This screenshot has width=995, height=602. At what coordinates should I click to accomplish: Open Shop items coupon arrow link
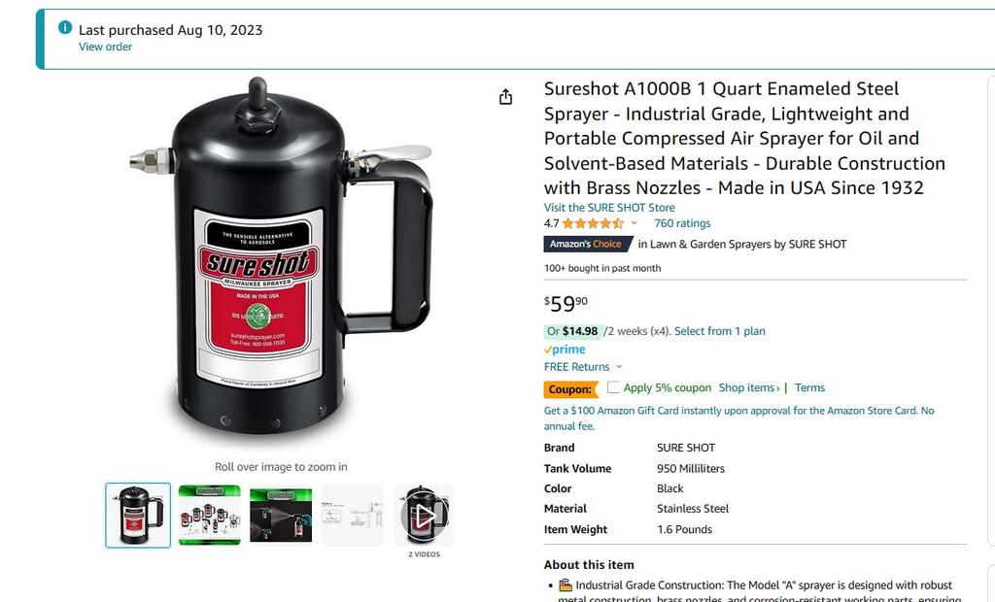(749, 387)
